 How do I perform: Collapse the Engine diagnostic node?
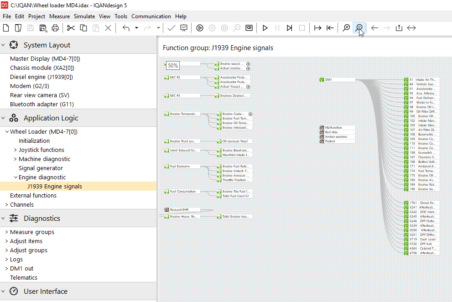(16, 177)
